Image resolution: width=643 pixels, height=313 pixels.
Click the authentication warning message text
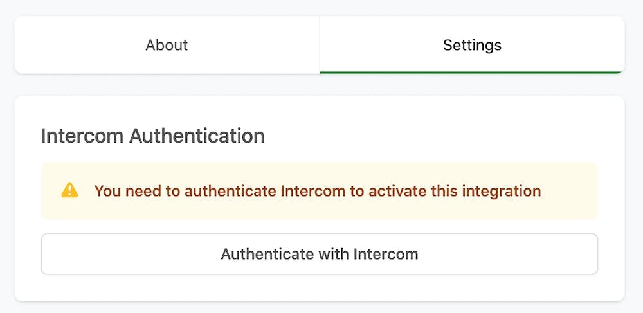[x=317, y=191]
